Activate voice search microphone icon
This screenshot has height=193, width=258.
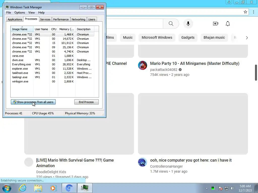point(188,24)
